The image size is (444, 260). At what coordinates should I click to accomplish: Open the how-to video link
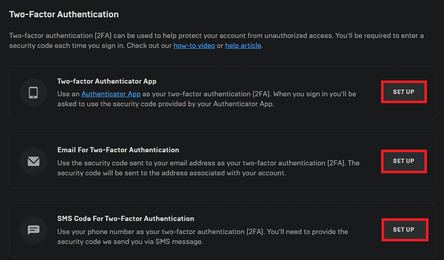click(194, 45)
